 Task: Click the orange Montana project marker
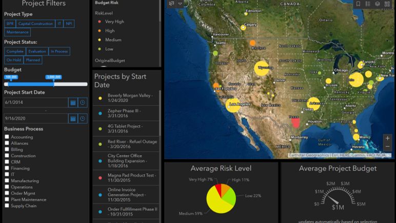(x=252, y=43)
